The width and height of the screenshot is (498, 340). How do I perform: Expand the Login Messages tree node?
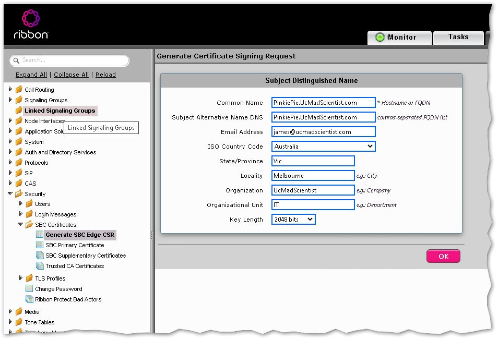21,214
